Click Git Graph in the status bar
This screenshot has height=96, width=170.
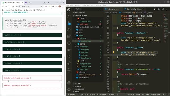[x=111, y=94]
